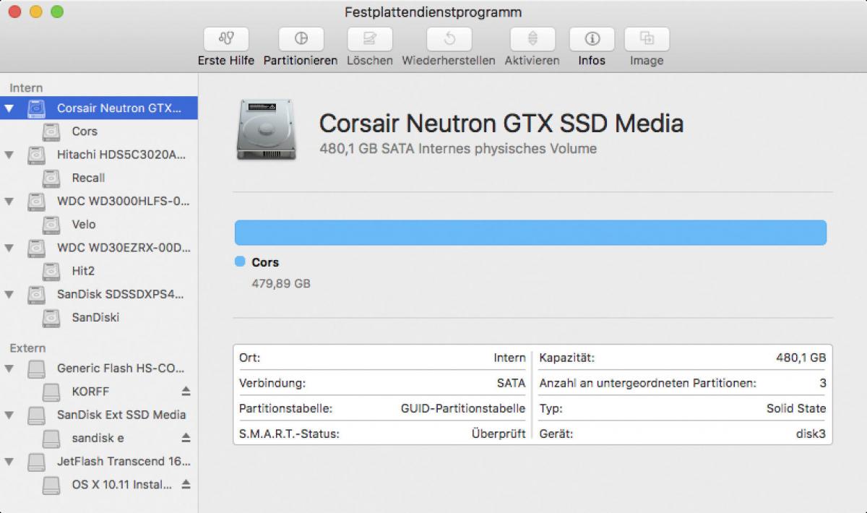Click the SanDisk SDSSDXPS4 drive icon
Screen dimensions: 867x513
tap(36, 294)
